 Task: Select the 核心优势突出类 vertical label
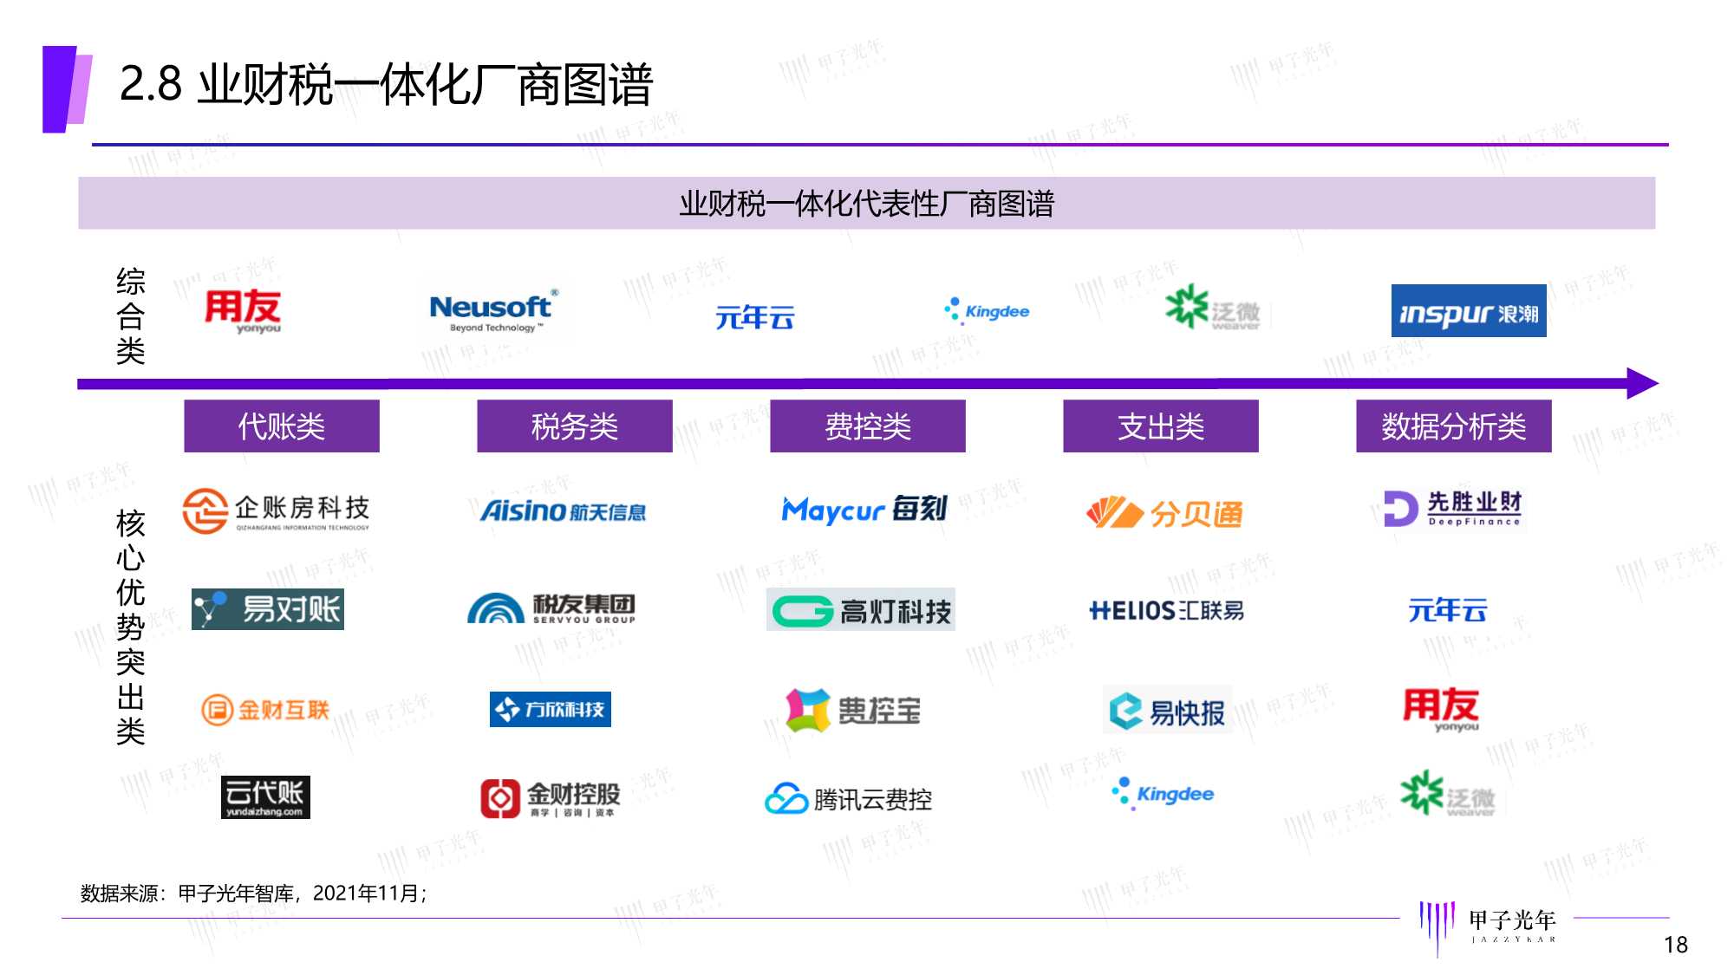pyautogui.click(x=131, y=627)
